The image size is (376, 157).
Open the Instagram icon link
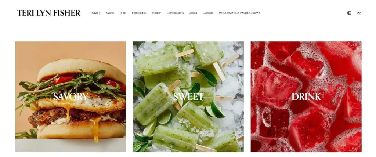click(349, 13)
